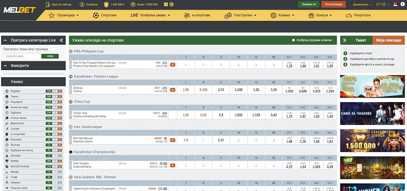Click the Фудбал soccer ball icon in sidebar
This screenshot has height=191, width=407.
point(7,91)
